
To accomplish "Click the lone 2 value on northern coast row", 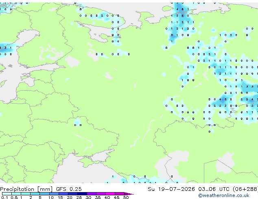I will click(x=102, y=16).
